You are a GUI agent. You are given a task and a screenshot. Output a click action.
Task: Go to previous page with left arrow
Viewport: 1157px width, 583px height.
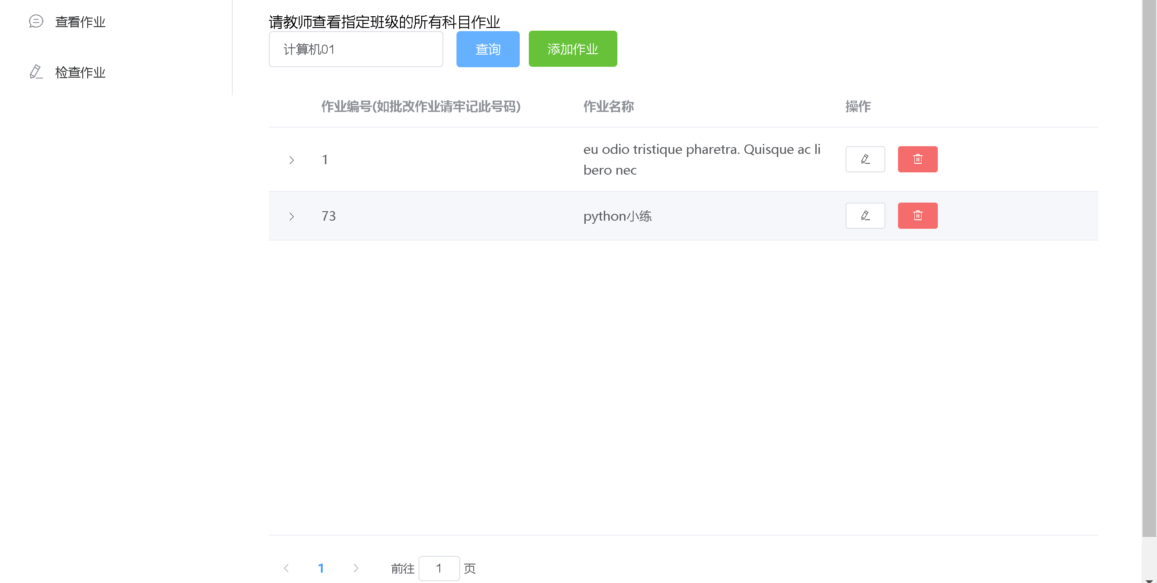(286, 568)
